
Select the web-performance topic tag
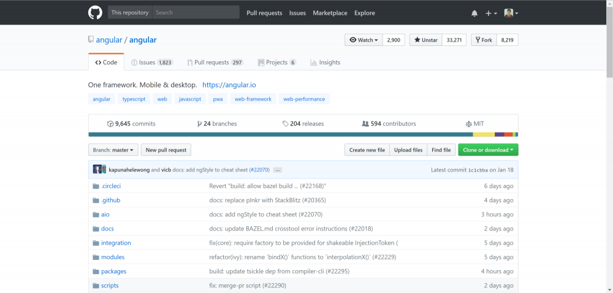point(304,99)
